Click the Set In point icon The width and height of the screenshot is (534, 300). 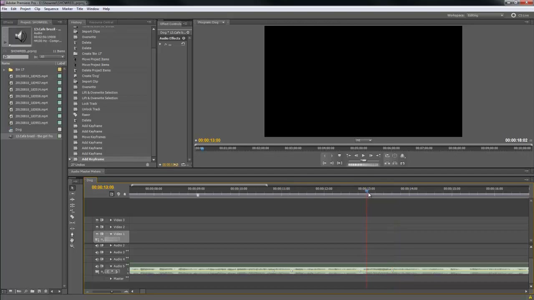[325, 155]
